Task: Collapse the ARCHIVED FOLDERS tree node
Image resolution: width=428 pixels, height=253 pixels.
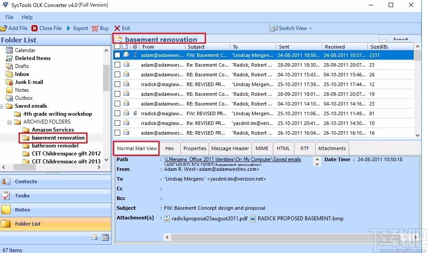Action: click(10, 122)
